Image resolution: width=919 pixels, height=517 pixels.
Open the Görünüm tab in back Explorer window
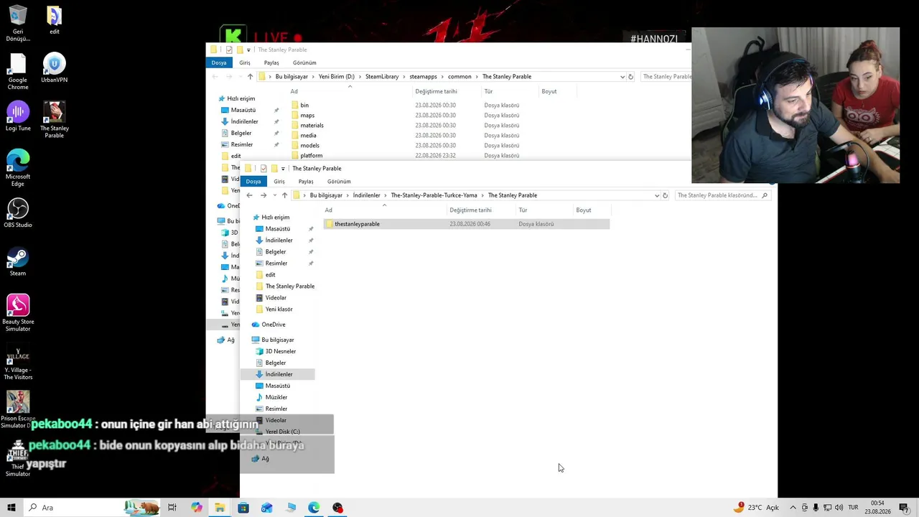click(x=304, y=63)
